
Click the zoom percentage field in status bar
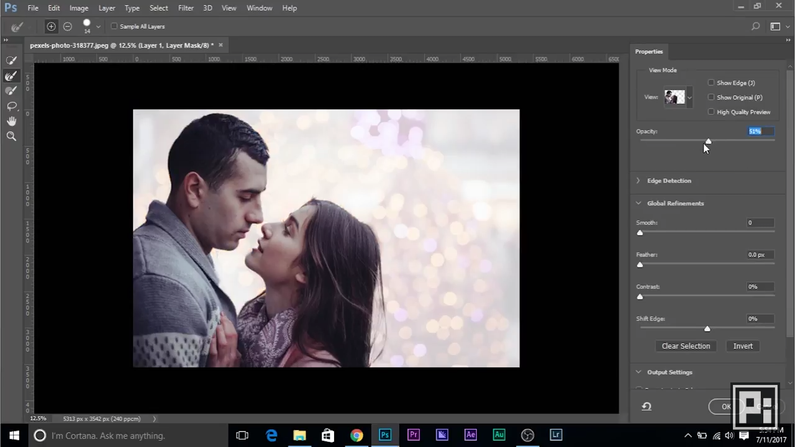[x=39, y=418]
